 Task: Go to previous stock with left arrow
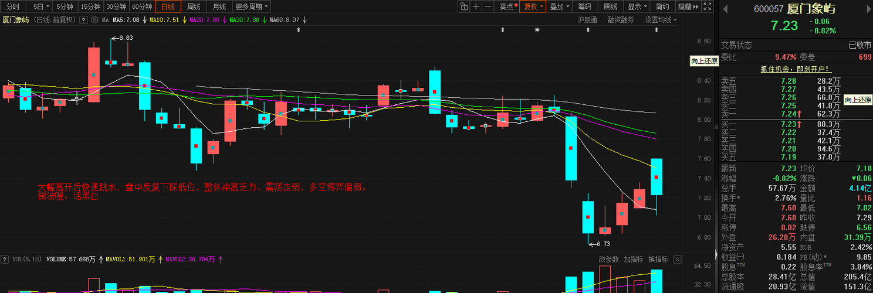point(725,9)
